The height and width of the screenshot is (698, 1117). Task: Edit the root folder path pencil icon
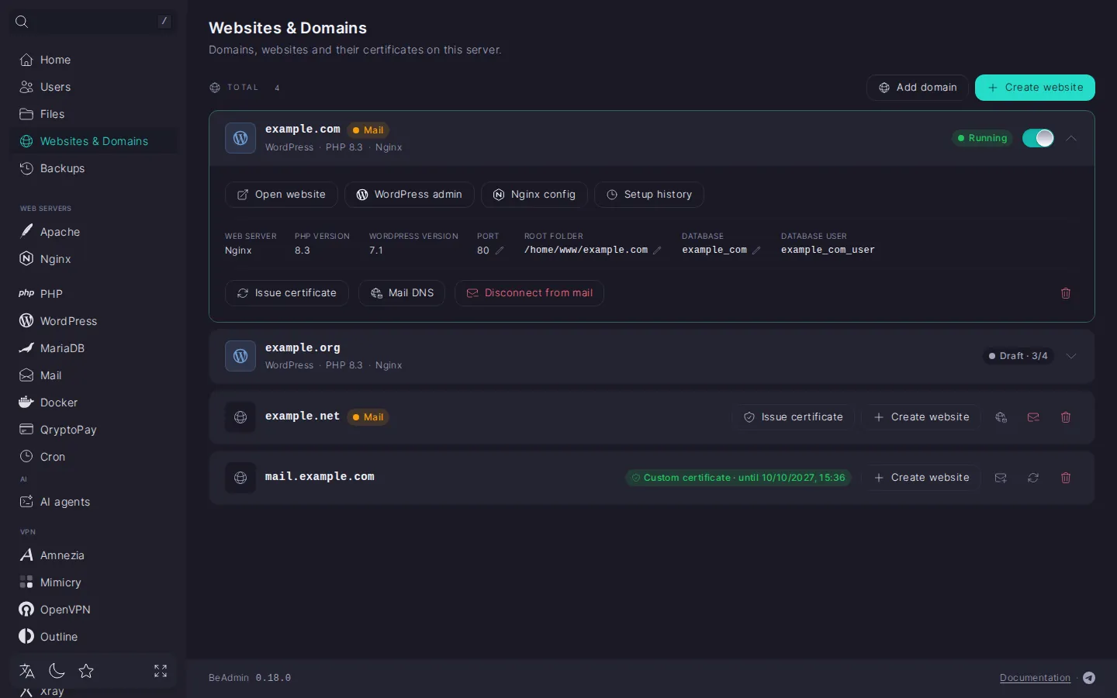(657, 251)
